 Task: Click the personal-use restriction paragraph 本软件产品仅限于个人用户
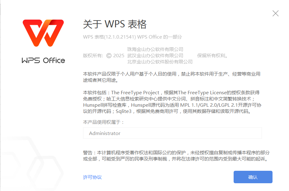(x=172, y=77)
